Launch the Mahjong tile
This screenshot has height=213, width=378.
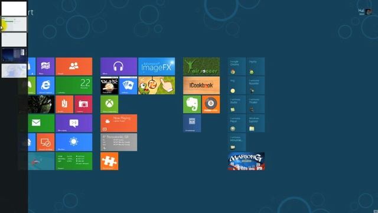click(246, 161)
